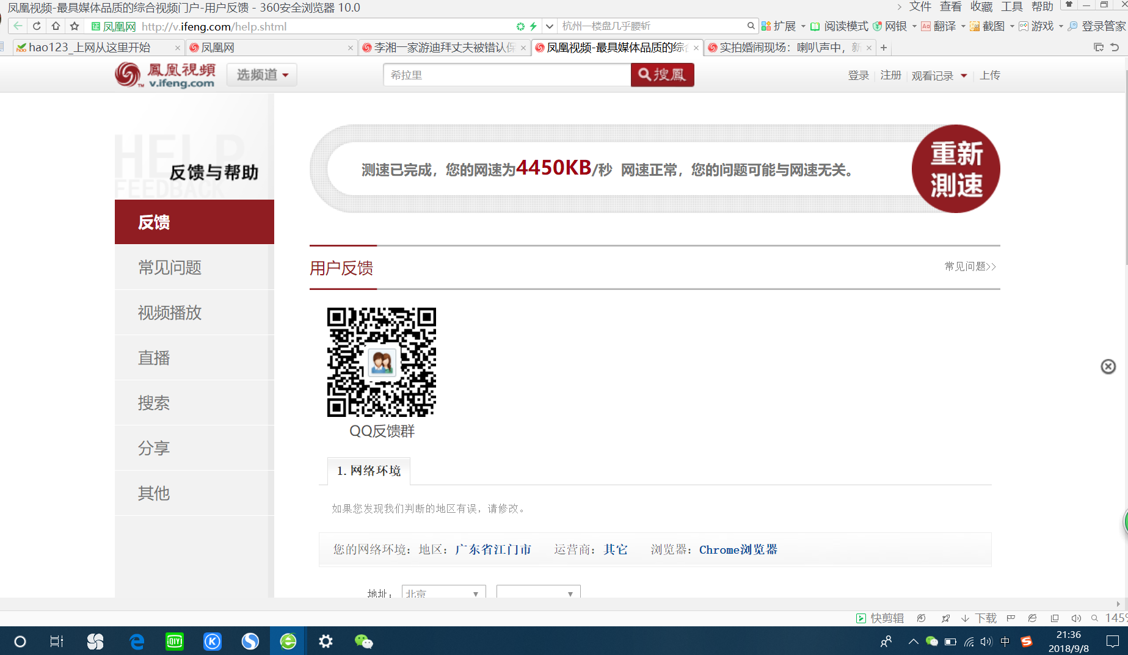Image resolution: width=1128 pixels, height=655 pixels.
Task: Toggle page sound with status bar speaker icon
Action: pos(1076,618)
